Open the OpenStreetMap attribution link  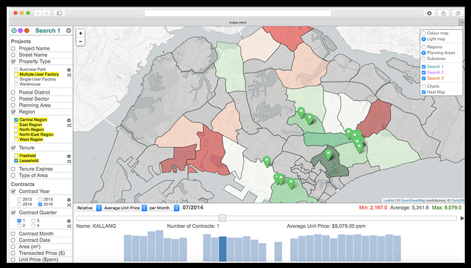(x=413, y=201)
